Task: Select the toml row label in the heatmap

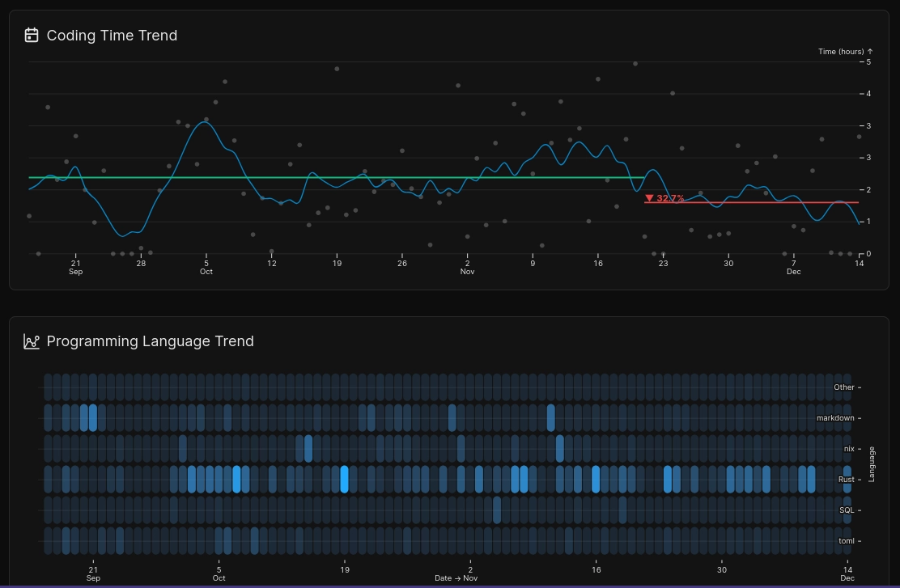Action: 846,540
